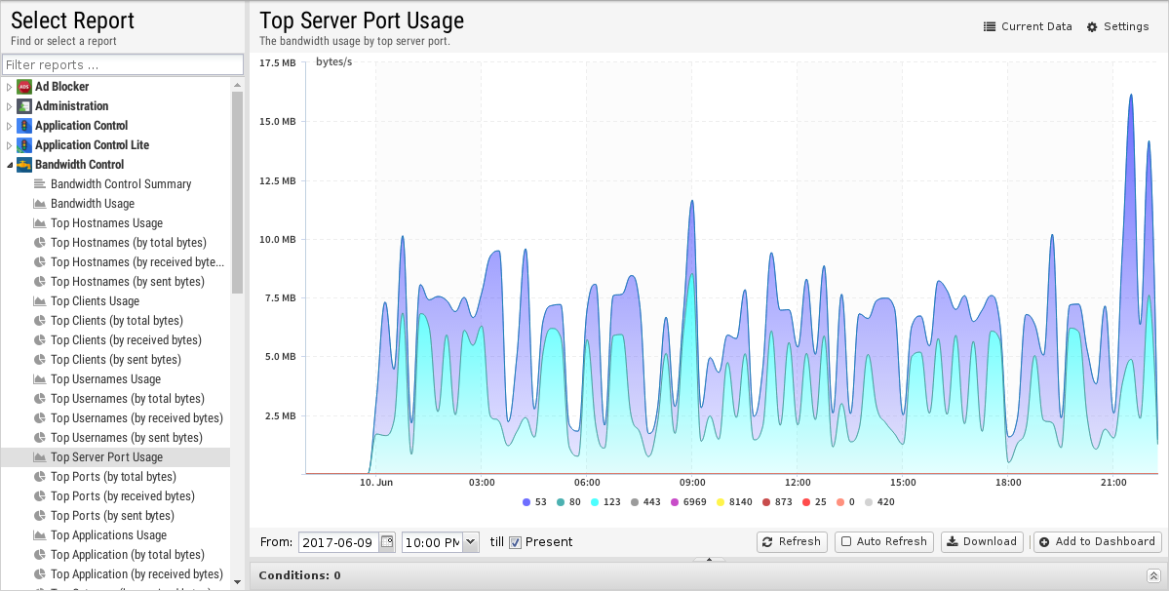The height and width of the screenshot is (591, 1169).
Task: Click the Bandwidth Control category icon
Action: [24, 165]
